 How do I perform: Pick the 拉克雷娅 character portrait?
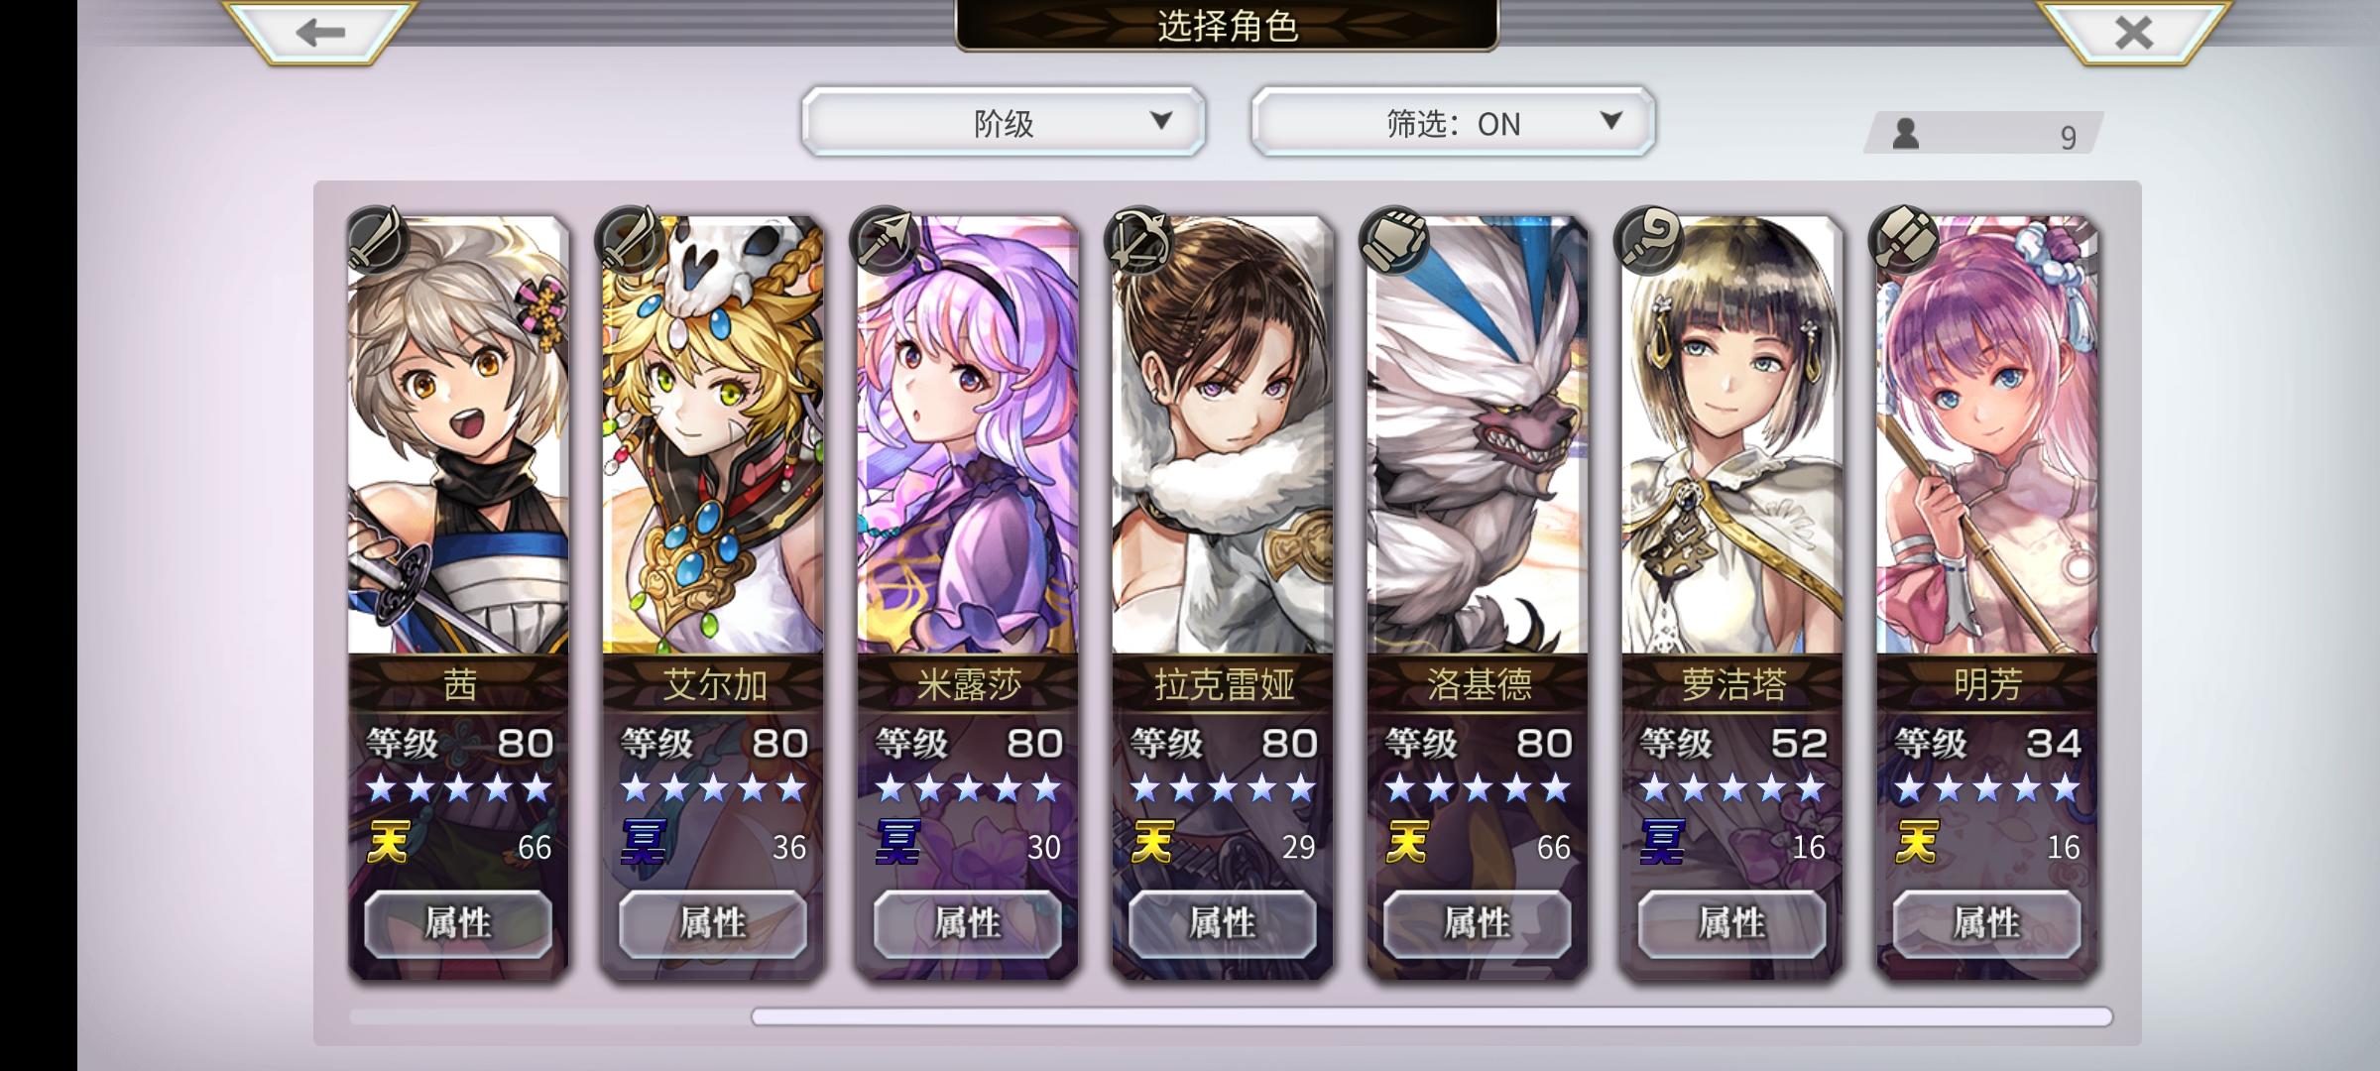pyautogui.click(x=1222, y=434)
